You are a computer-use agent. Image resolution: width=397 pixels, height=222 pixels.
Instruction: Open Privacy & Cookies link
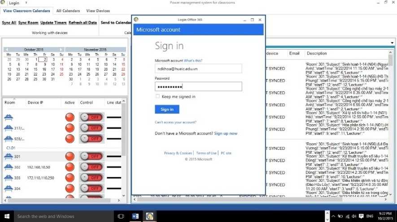[x=178, y=153]
